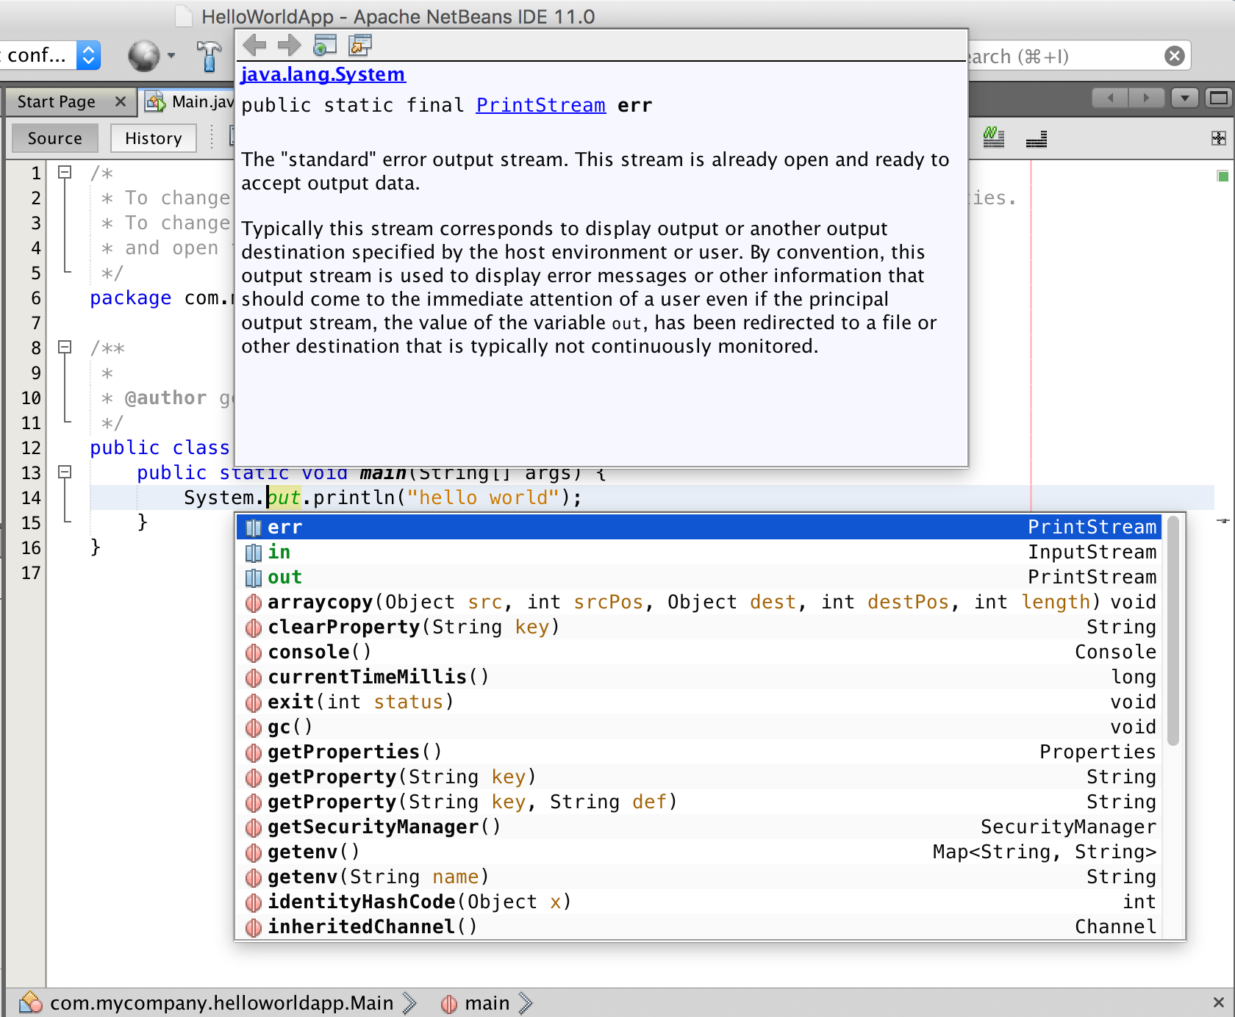Click the back arrow in the Javadoc popup
The image size is (1235, 1017).
[254, 46]
